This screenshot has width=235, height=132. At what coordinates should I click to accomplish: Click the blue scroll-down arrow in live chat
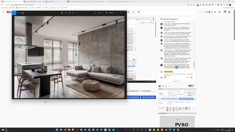177,67
